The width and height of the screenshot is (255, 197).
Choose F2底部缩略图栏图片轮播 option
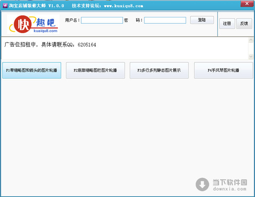(96, 70)
